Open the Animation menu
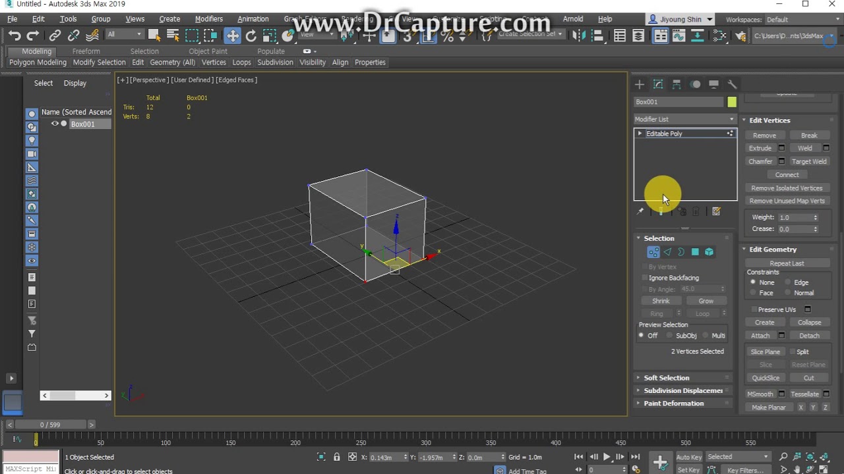 click(253, 19)
